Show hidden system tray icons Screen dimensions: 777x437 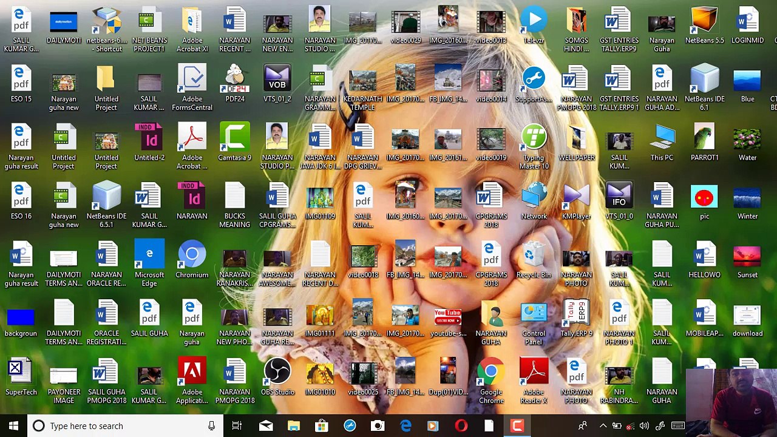tap(603, 426)
